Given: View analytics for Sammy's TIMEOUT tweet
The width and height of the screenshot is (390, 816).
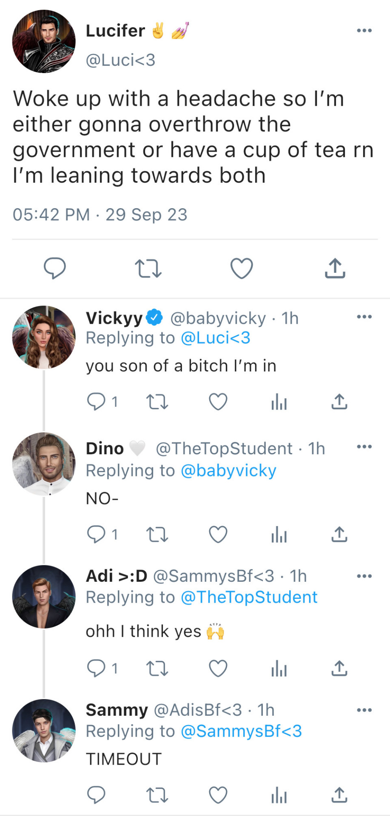Looking at the screenshot, I should coord(279,795).
